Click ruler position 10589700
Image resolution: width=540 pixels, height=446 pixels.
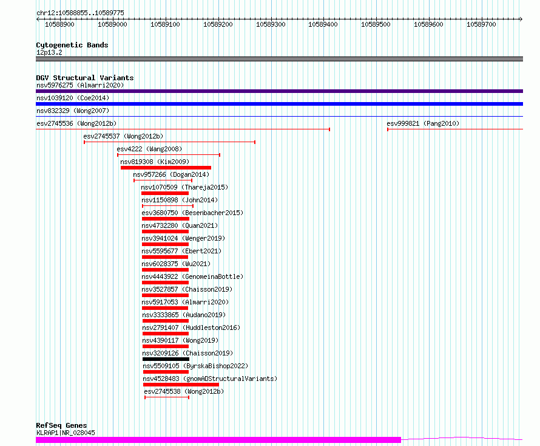pyautogui.click(x=481, y=24)
